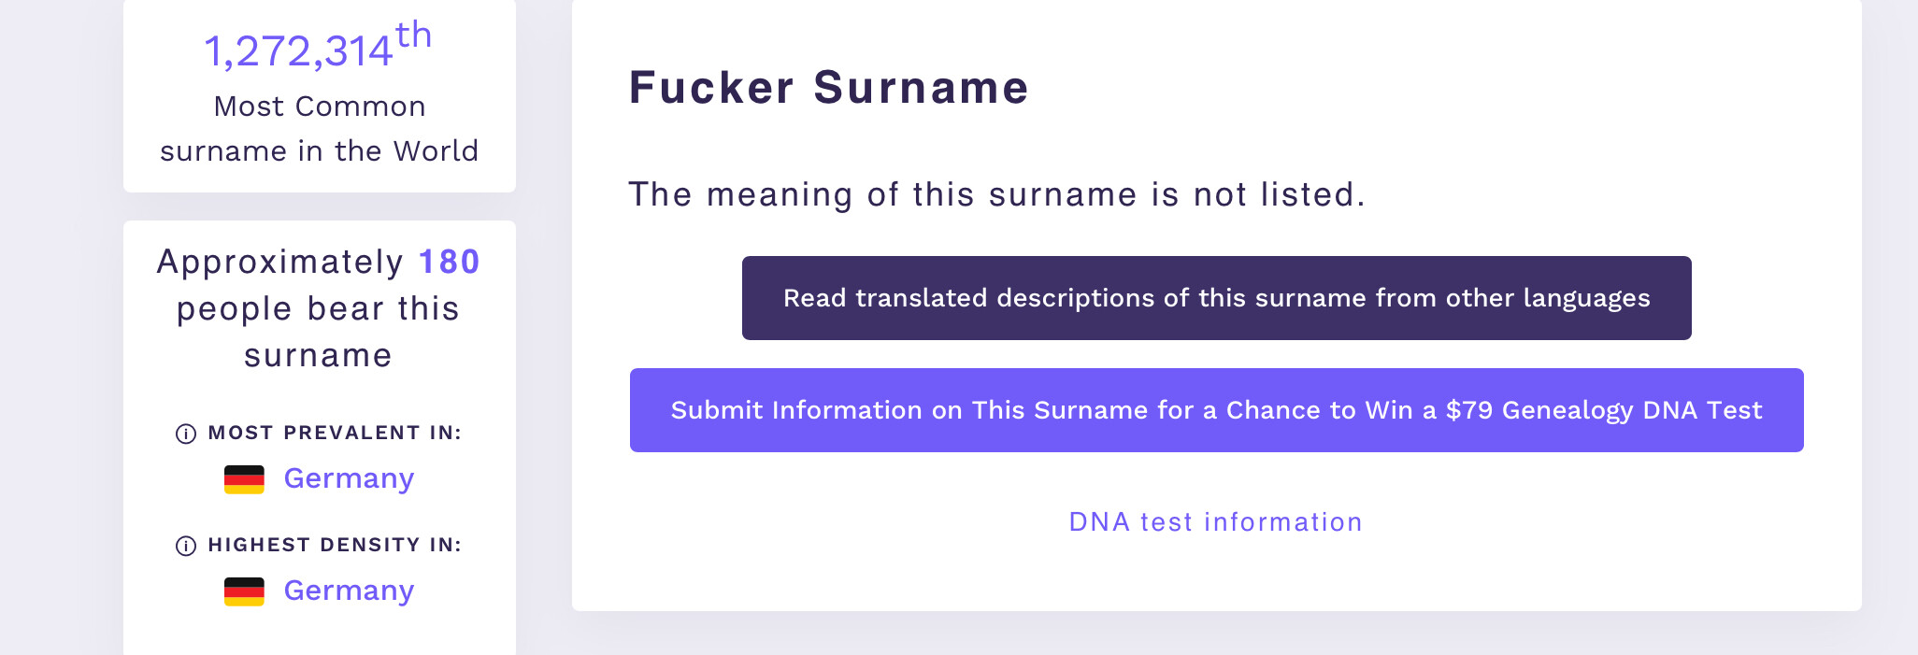Read translated descriptions from other languages
1918x655 pixels.
pyautogui.click(x=1216, y=298)
